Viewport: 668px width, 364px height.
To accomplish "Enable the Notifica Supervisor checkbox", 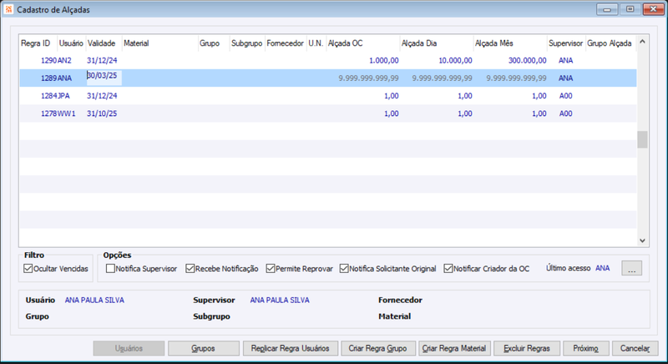I will point(110,269).
